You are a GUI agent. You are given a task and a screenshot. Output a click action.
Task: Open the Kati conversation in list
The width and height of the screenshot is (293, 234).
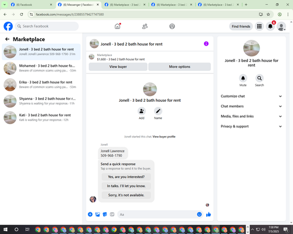[x=41, y=118]
